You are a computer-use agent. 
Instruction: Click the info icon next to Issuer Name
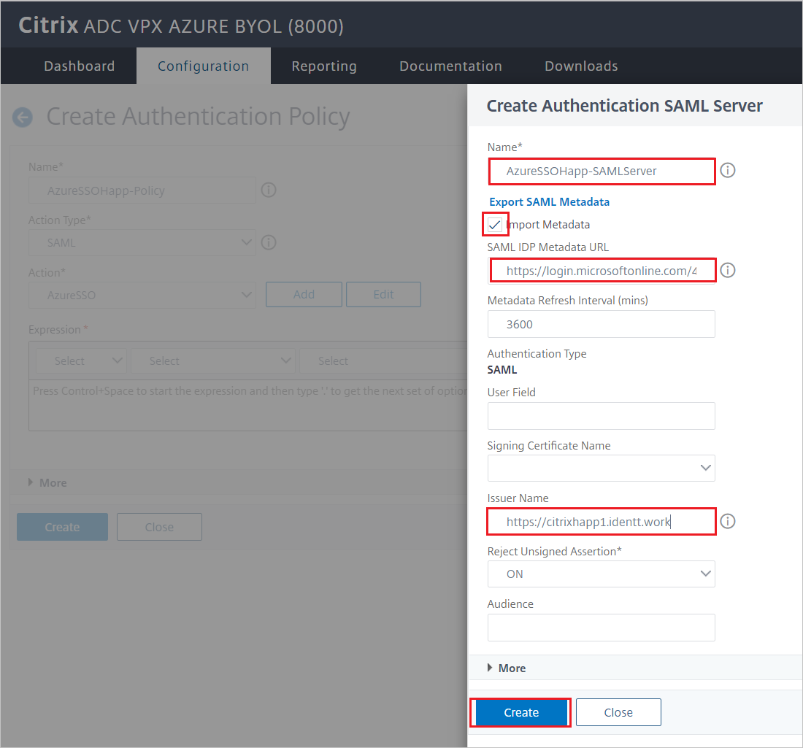pyautogui.click(x=727, y=521)
